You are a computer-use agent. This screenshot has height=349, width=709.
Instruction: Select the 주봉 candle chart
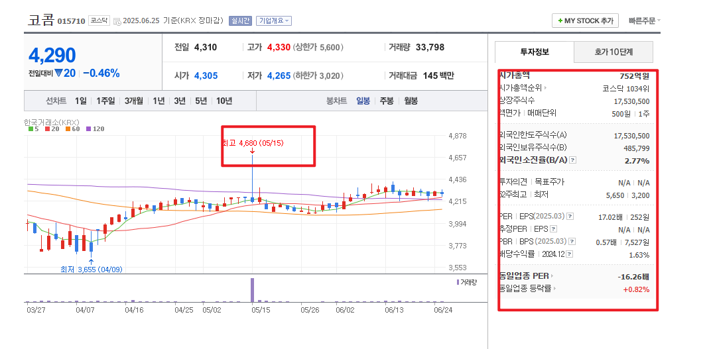pos(387,101)
